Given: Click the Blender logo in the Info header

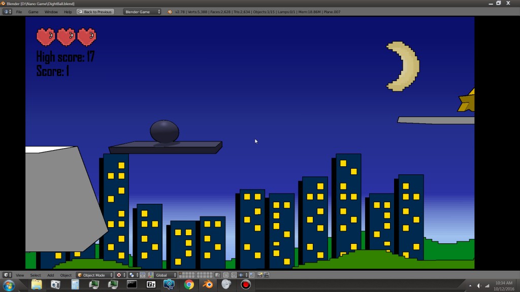Looking at the screenshot, I should [169, 11].
